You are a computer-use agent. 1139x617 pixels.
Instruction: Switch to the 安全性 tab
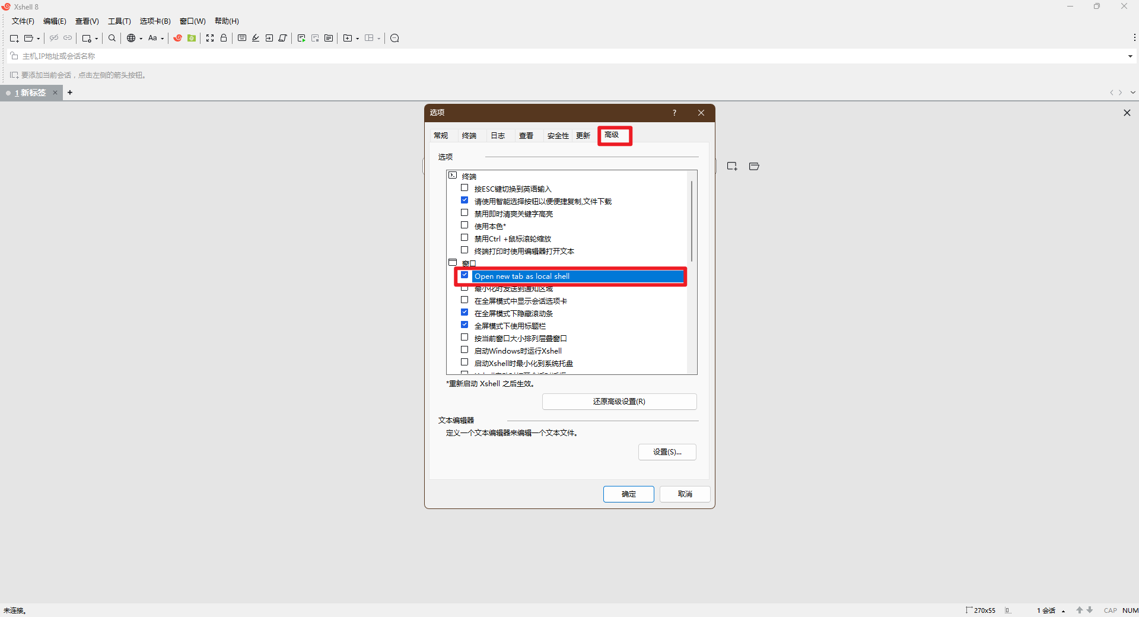tap(558, 136)
